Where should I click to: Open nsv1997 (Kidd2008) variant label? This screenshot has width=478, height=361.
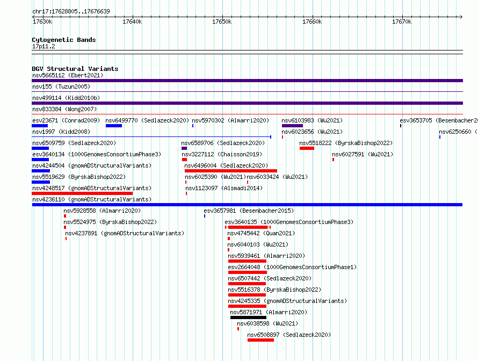point(61,132)
